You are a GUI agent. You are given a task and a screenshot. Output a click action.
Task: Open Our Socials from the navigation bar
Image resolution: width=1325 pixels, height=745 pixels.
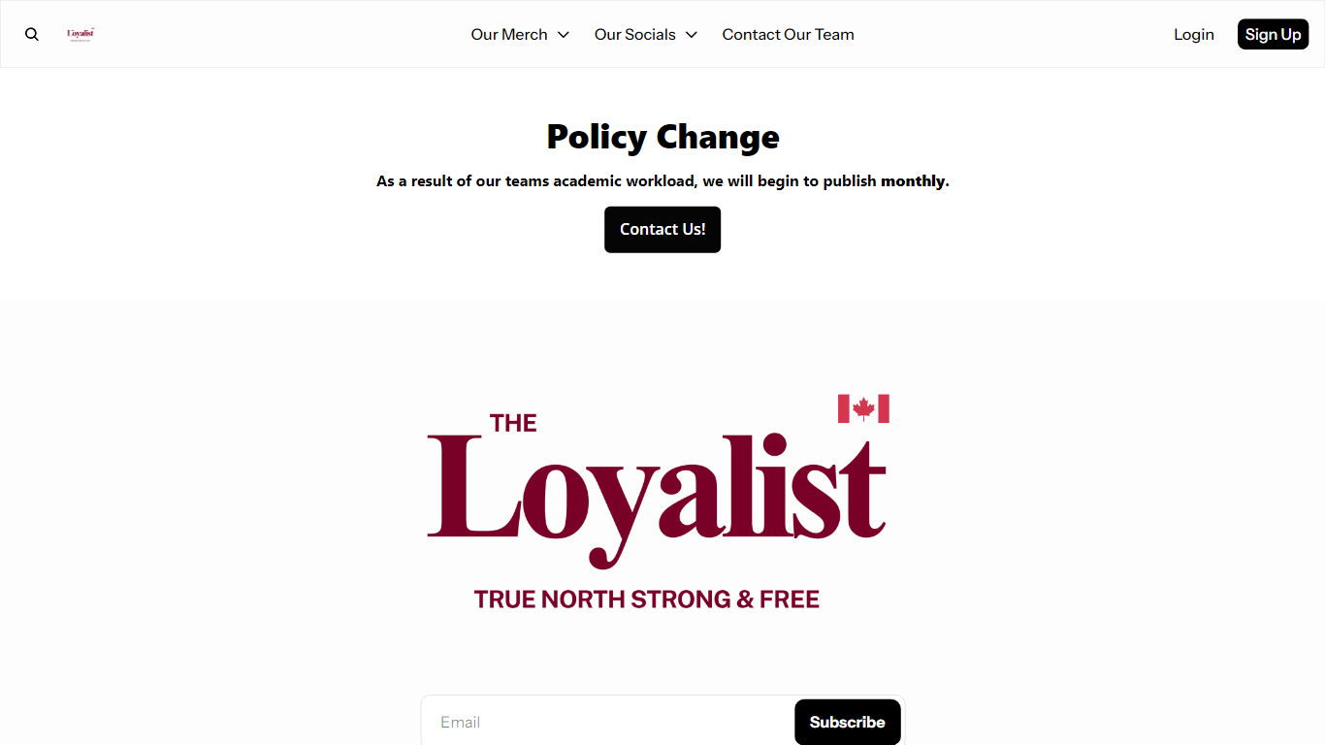pos(634,34)
